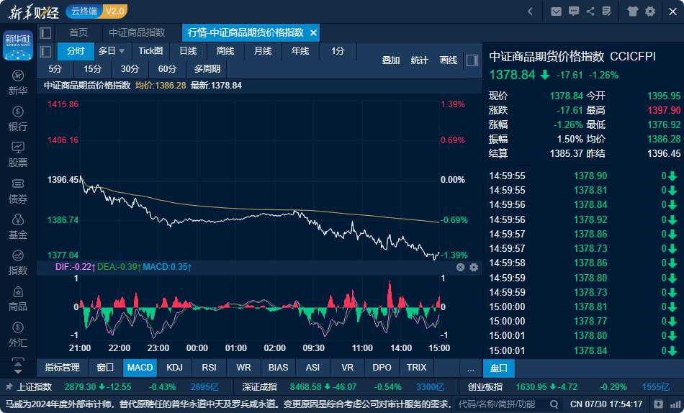Click the chat message bubble icon
This screenshot has width=684, height=413.
[573, 11]
